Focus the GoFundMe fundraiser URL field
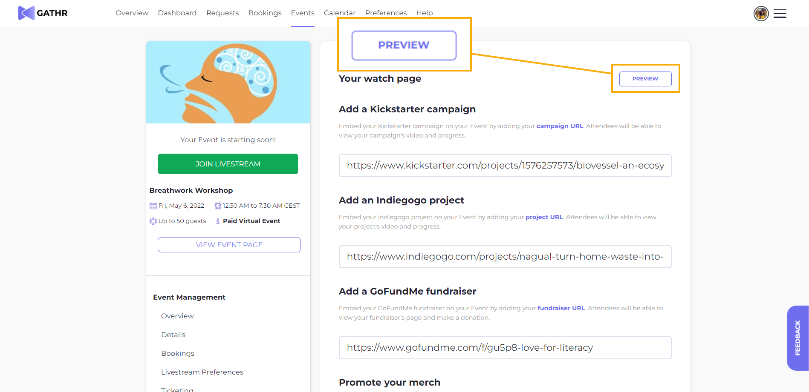Screen dimensions: 809x392 pyautogui.click(x=505, y=348)
